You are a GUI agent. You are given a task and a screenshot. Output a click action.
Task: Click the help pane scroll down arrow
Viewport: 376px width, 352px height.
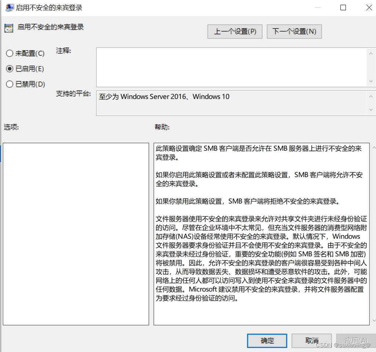pyautogui.click(x=374, y=320)
